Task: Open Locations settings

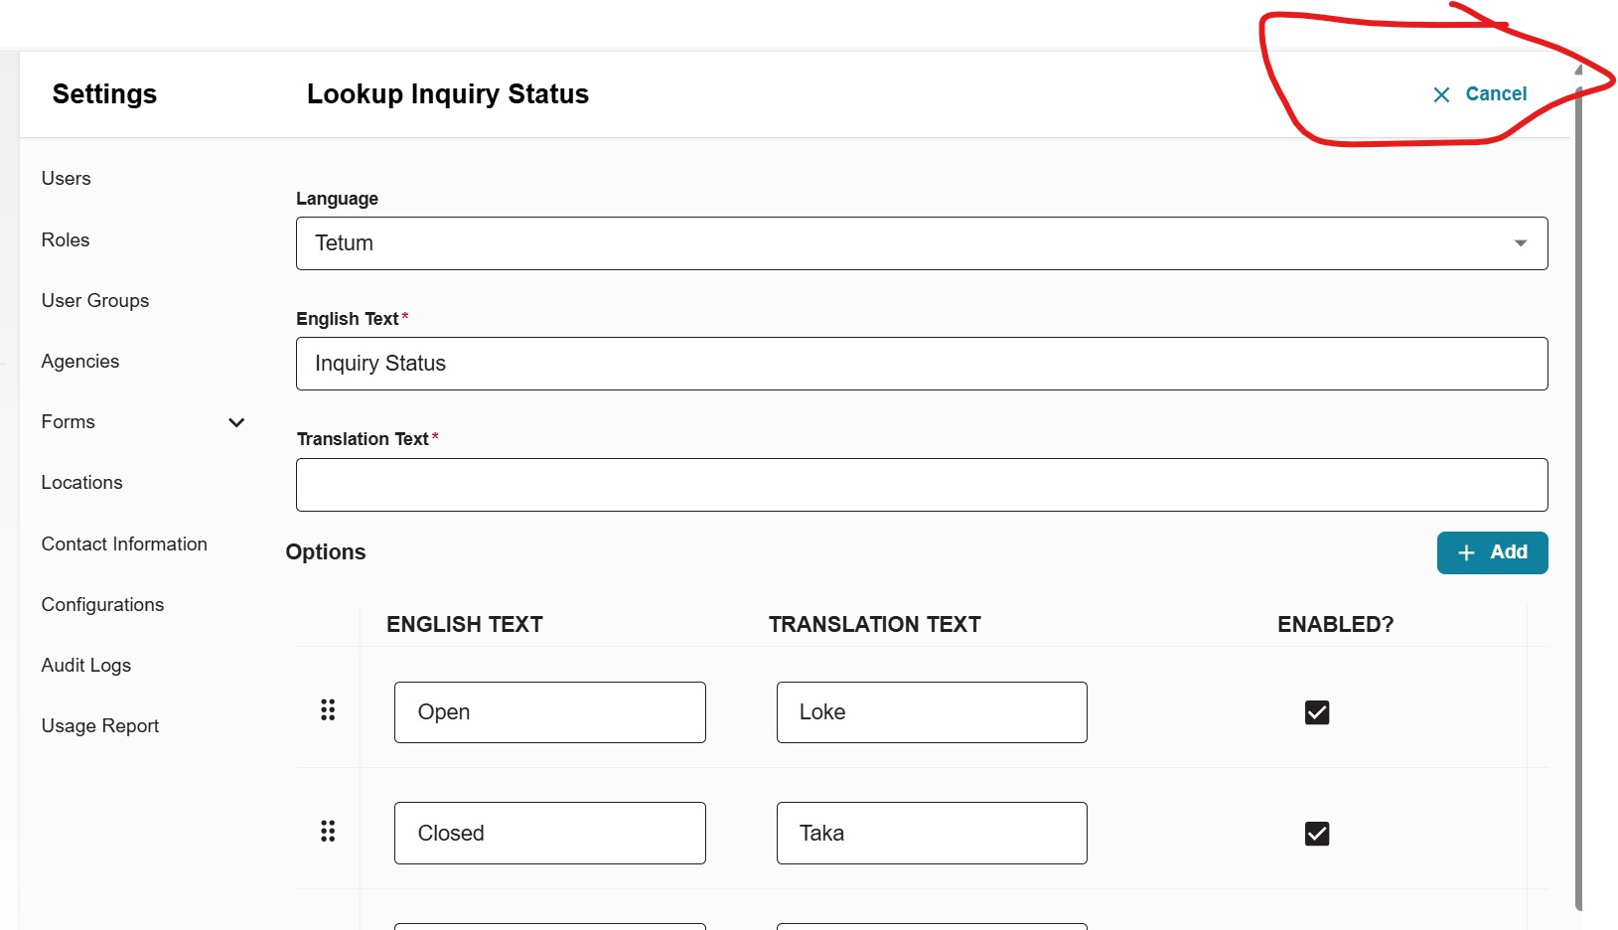Action: 82,483
